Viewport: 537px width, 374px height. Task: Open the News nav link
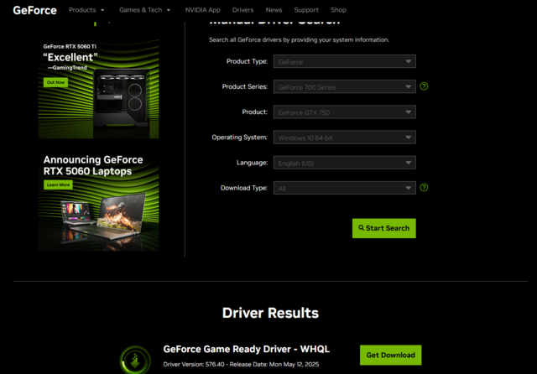click(274, 10)
